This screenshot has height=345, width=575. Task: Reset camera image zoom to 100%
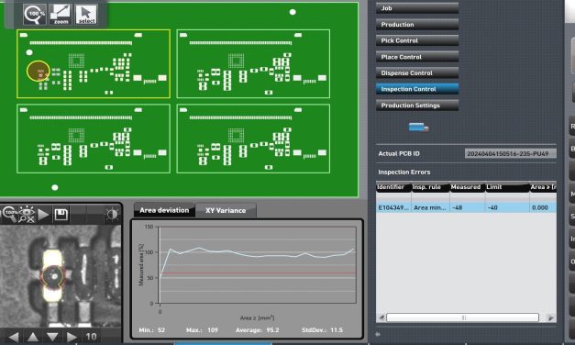tap(10, 215)
